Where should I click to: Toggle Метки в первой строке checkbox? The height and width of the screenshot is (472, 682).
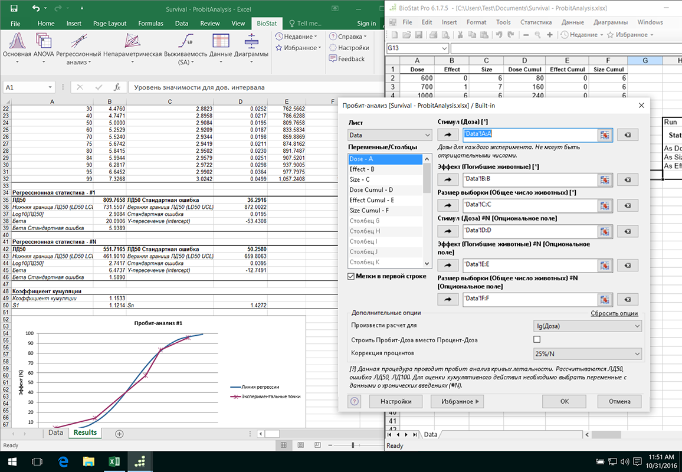(351, 276)
